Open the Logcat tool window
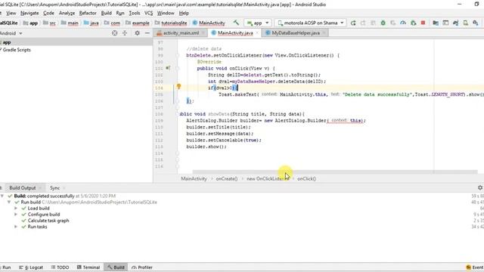This screenshot has width=484, height=272. click(x=31, y=267)
